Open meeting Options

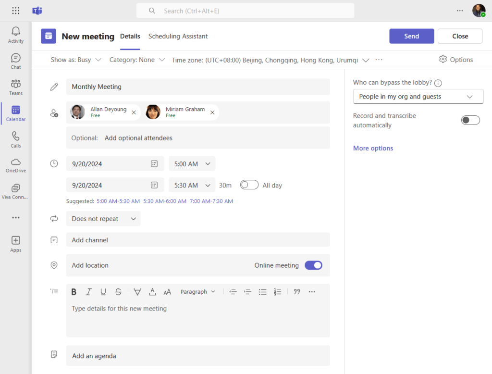pos(456,59)
